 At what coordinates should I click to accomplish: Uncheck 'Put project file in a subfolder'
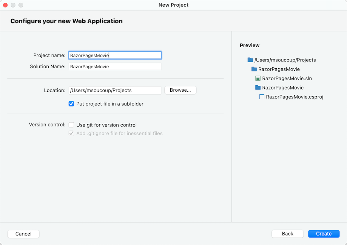click(71, 104)
